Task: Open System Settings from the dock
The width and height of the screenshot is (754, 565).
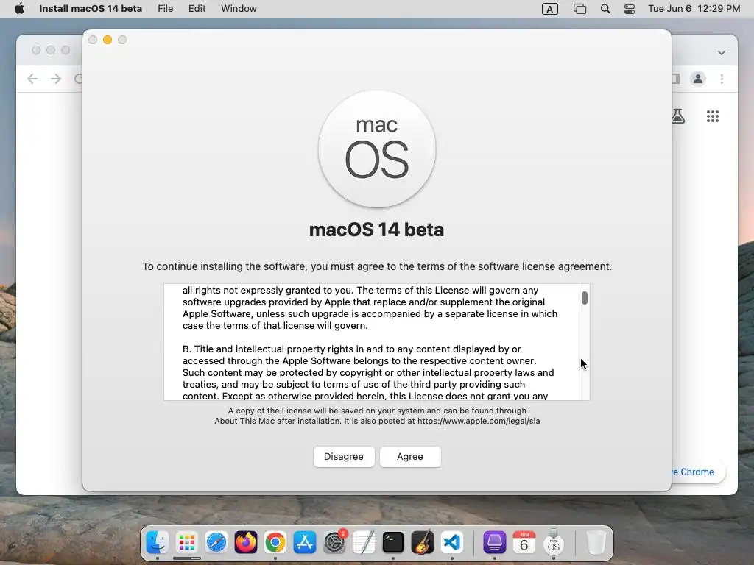Action: pyautogui.click(x=334, y=543)
